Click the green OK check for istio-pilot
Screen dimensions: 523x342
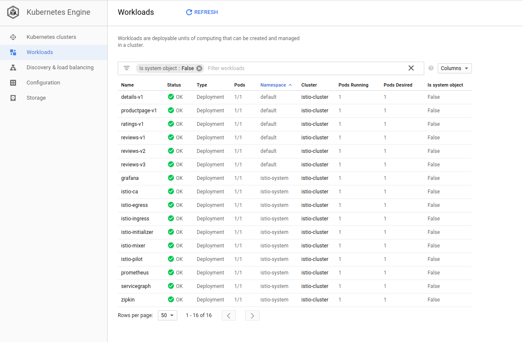coord(171,259)
